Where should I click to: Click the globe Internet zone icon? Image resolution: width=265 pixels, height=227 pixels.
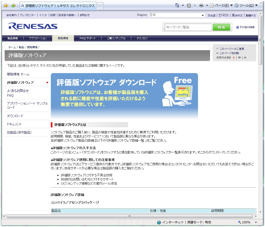[x=159, y=222]
